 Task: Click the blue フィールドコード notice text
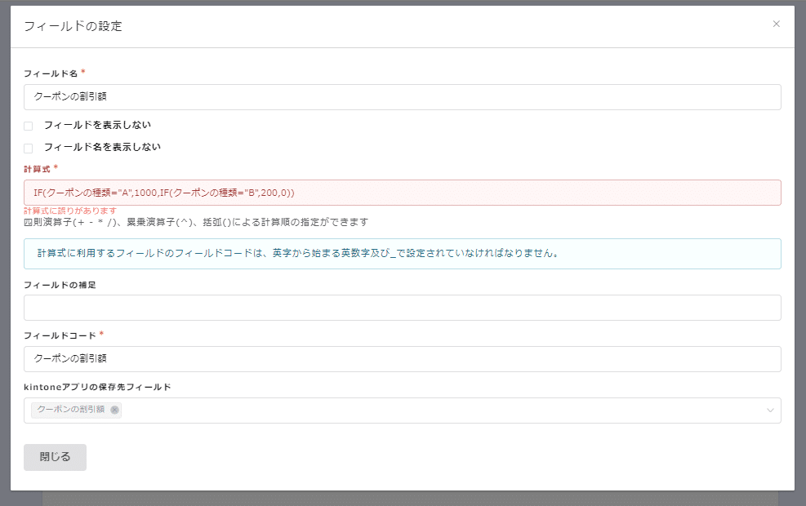tap(298, 253)
